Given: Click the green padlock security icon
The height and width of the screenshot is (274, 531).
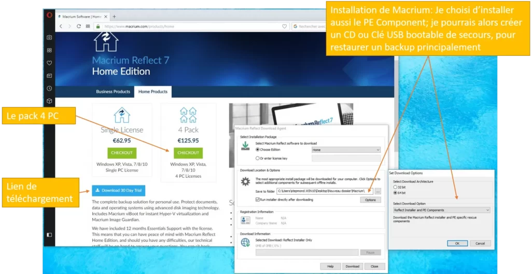Looking at the screenshot, I should click(98, 26).
